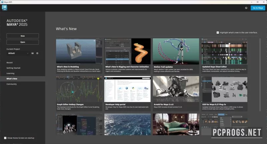This screenshot has height=144, width=267.
Task: Open Updated Dope Sheet Editor thumbnail
Action: tap(224, 51)
